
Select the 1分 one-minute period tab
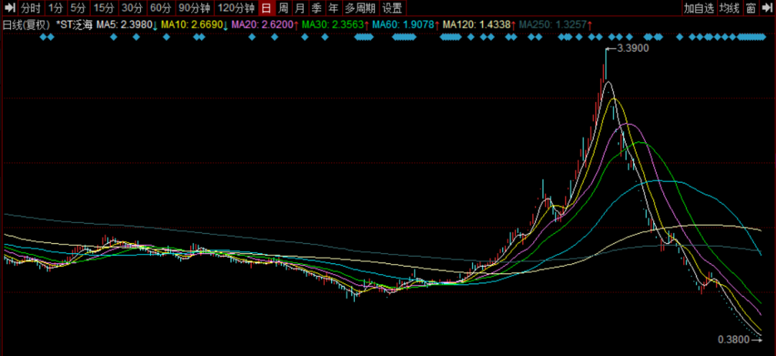[55, 9]
